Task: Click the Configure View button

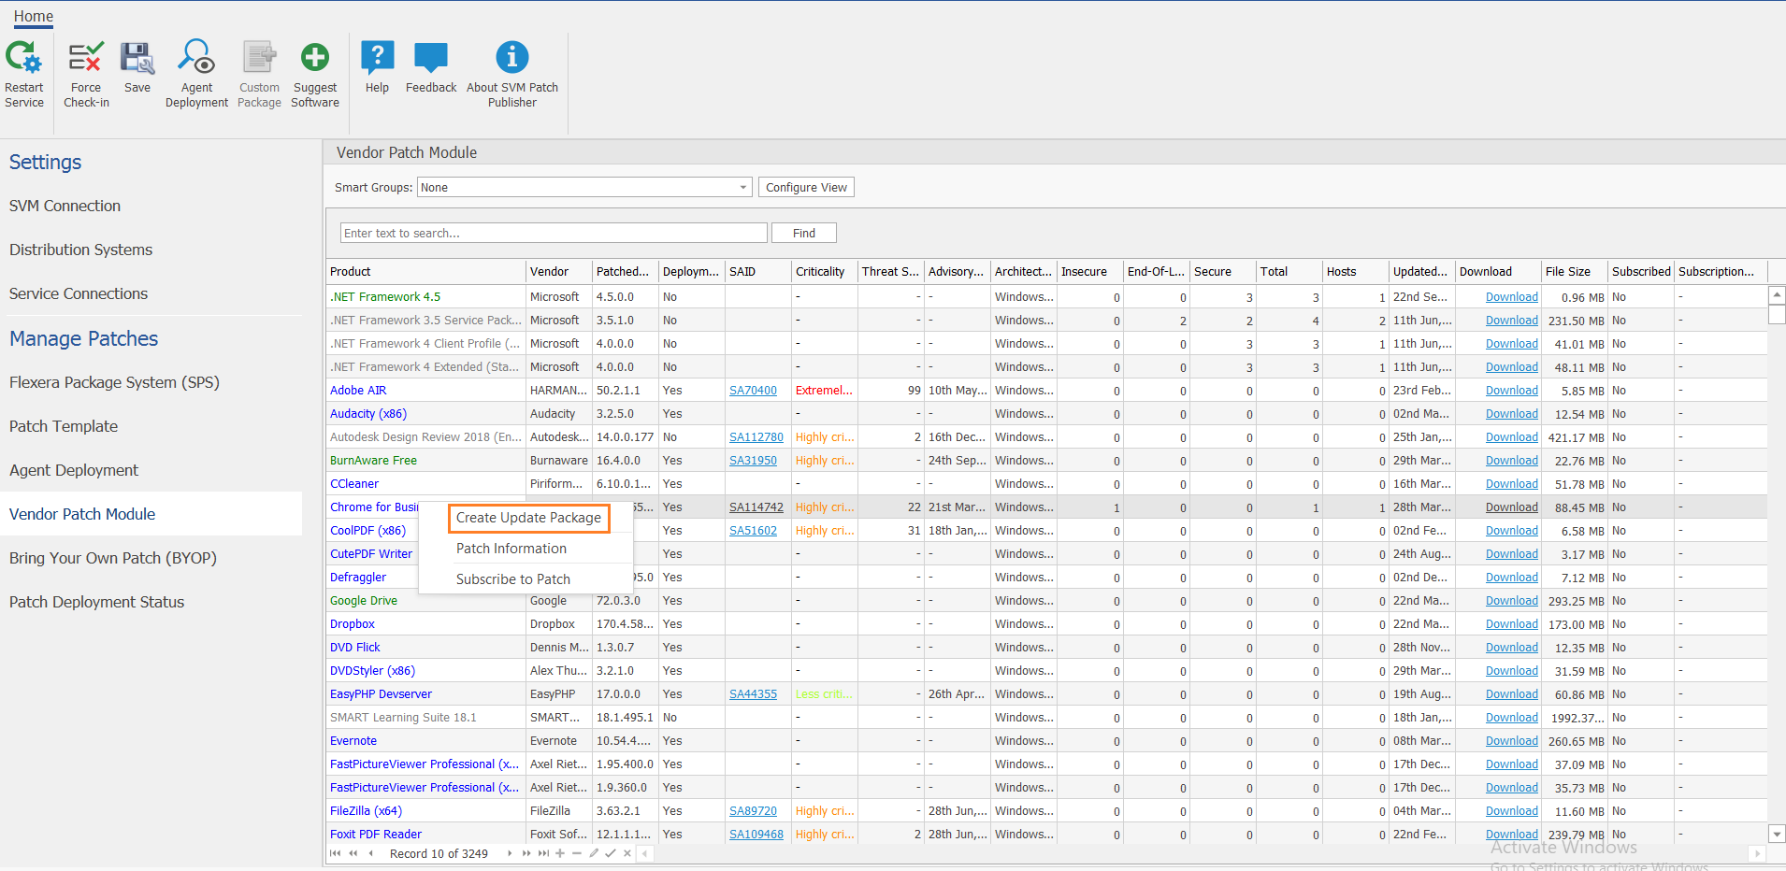Action: 806,187
